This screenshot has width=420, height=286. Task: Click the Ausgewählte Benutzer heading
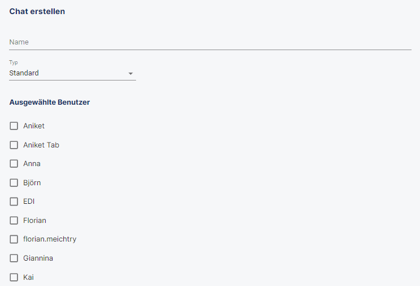point(50,102)
